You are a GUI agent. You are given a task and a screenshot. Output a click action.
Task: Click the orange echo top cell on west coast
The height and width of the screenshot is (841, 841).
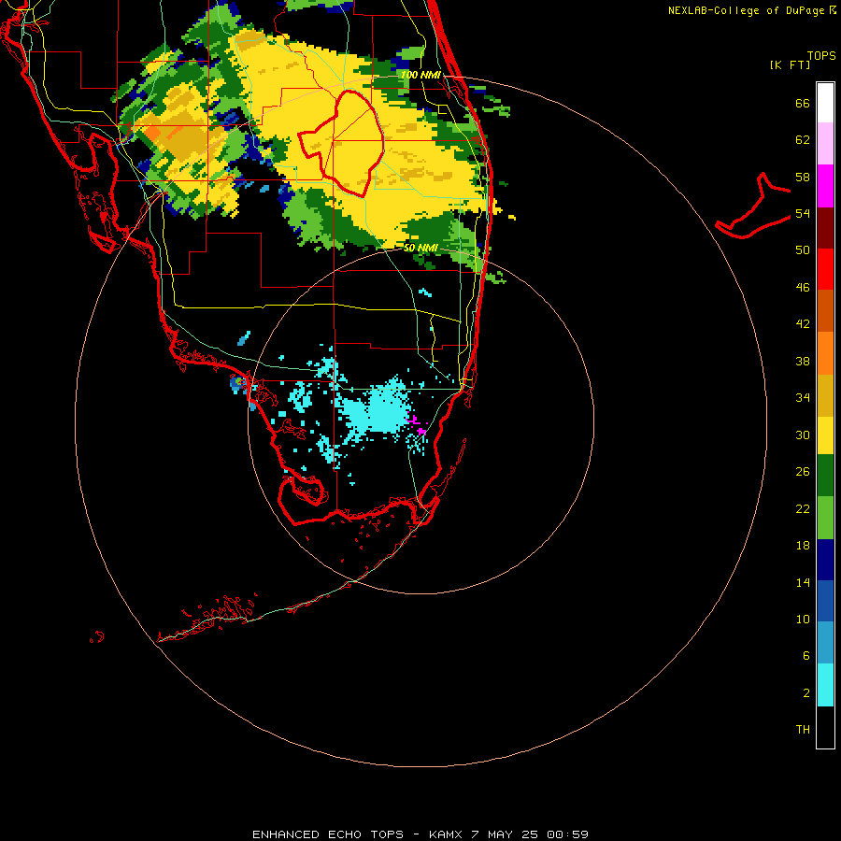coord(152,133)
